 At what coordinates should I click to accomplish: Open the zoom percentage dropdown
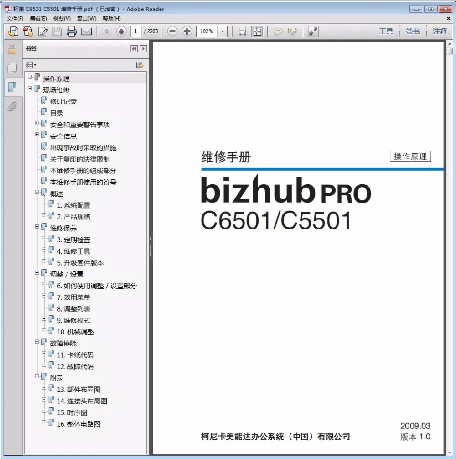222,31
